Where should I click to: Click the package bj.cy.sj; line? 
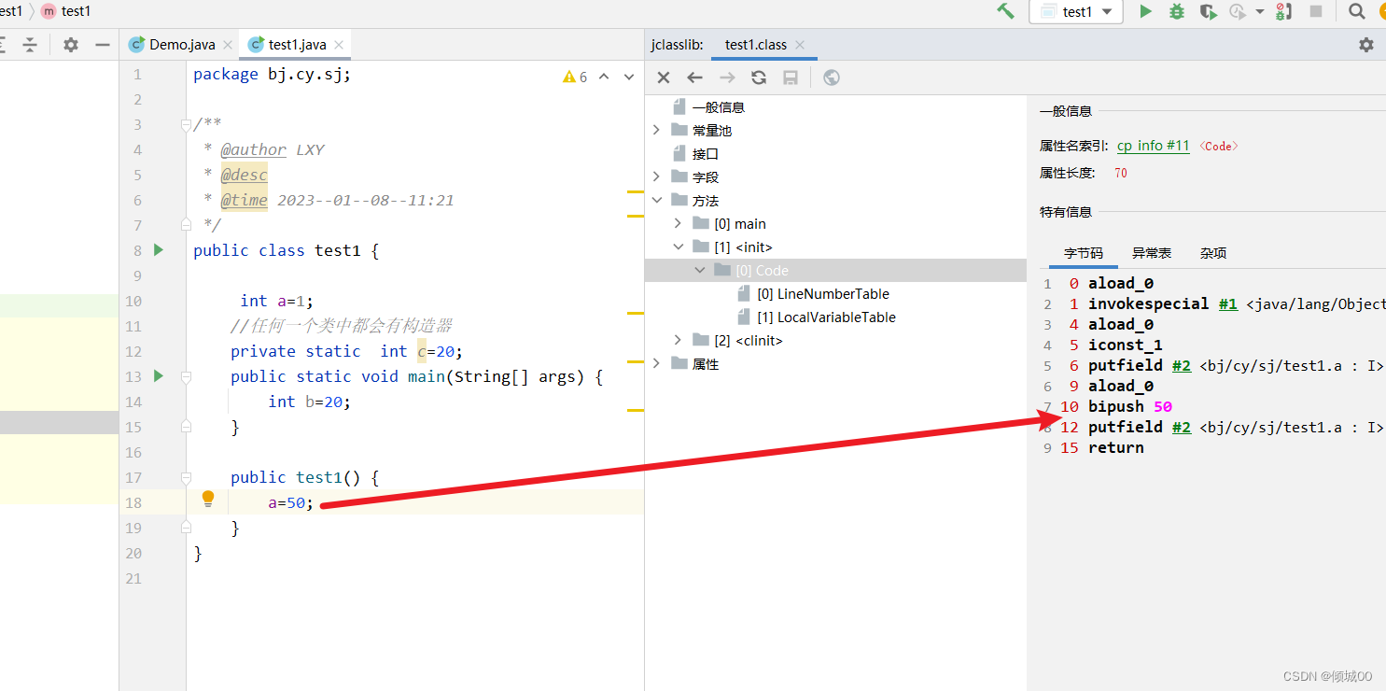273,74
